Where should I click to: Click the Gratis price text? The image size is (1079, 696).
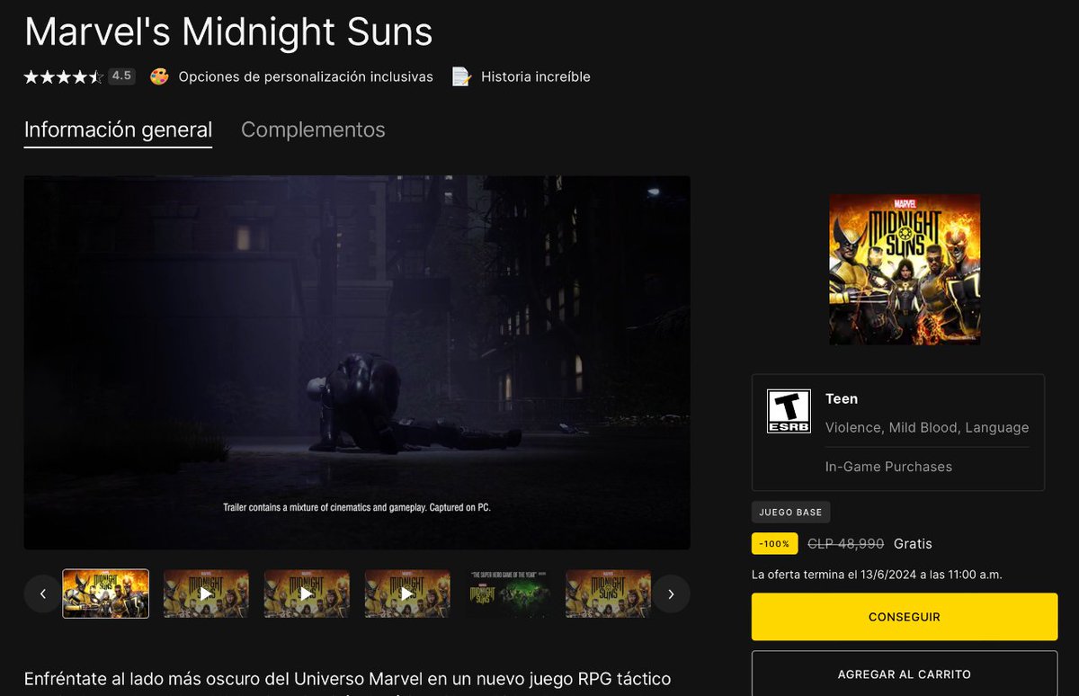[x=913, y=544]
